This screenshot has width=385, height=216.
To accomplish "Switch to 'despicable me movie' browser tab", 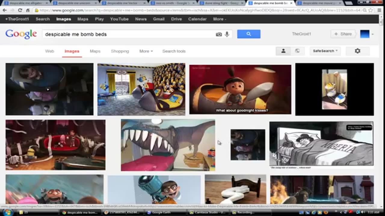I will (x=319, y=3).
